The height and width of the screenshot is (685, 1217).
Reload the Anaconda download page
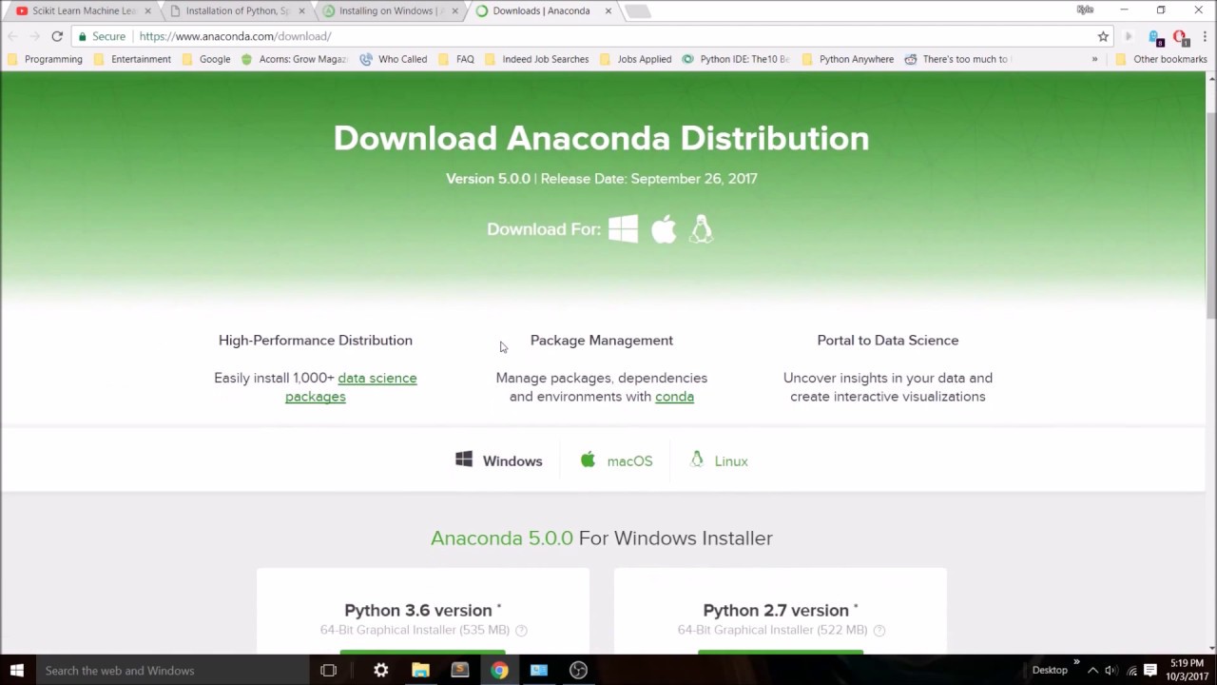pyautogui.click(x=57, y=36)
